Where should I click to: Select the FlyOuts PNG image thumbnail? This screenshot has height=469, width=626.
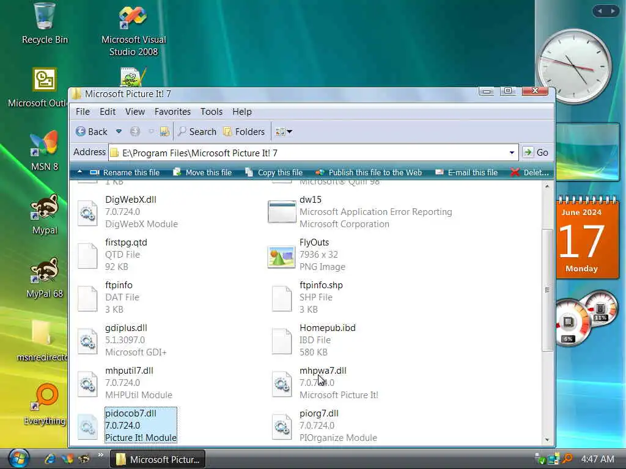[x=281, y=257]
